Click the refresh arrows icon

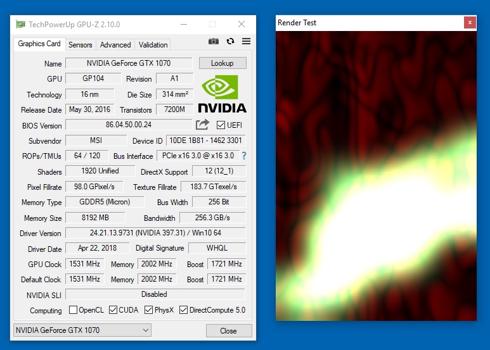pyautogui.click(x=230, y=41)
